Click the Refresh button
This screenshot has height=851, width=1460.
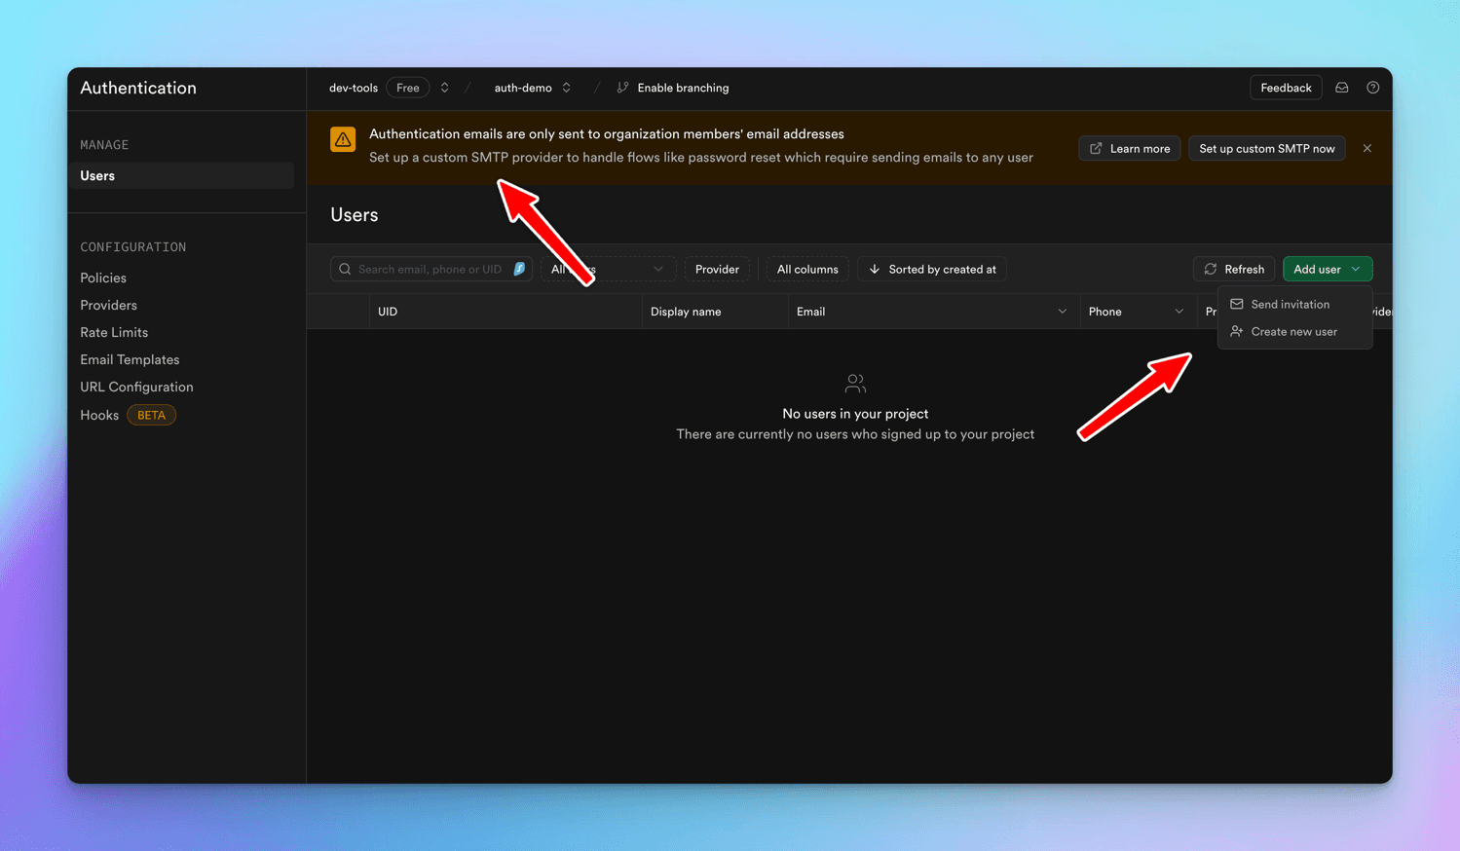[1234, 269]
